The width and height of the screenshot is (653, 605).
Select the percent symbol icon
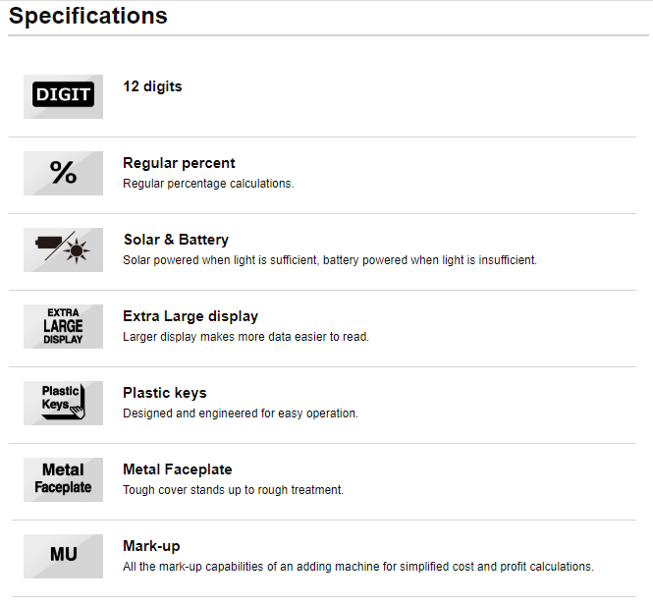[63, 173]
